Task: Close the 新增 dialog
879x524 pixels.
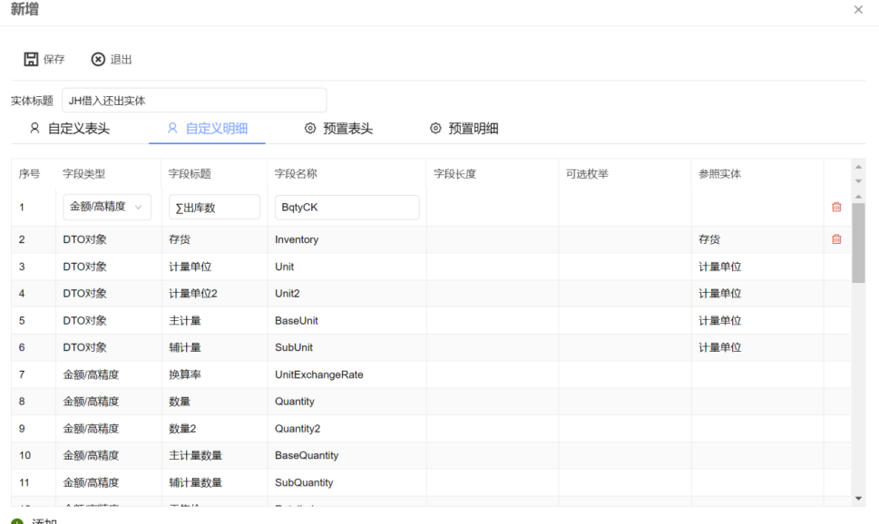Action: (858, 10)
